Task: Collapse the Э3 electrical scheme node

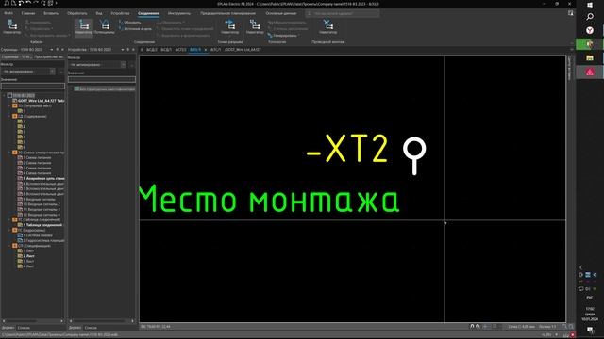Action: [x=9, y=153]
